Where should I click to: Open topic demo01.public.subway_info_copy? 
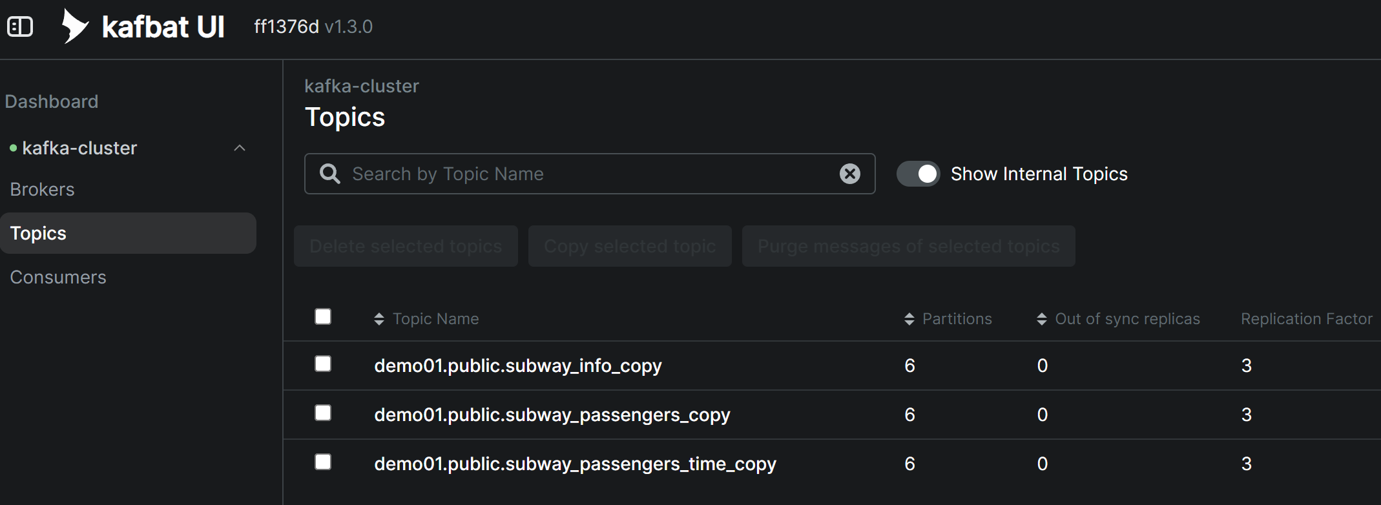pyautogui.click(x=517, y=366)
